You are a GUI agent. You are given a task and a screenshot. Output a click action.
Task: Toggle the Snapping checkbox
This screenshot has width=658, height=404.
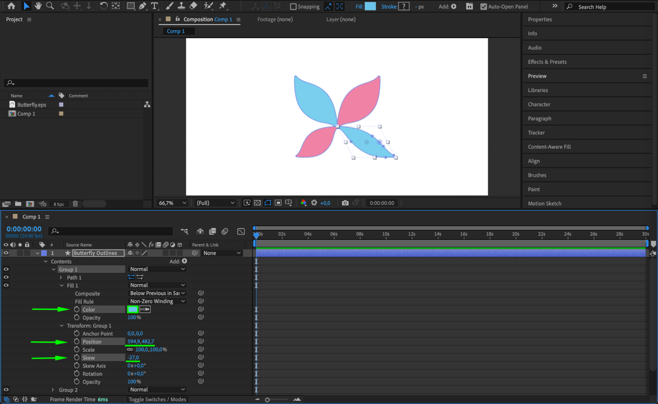293,7
